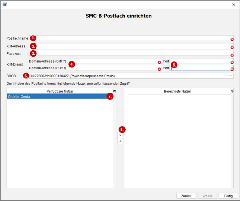240x201 pixels.
Task: Select the Domain-Adresse (POP3) field
Action: pos(114,68)
